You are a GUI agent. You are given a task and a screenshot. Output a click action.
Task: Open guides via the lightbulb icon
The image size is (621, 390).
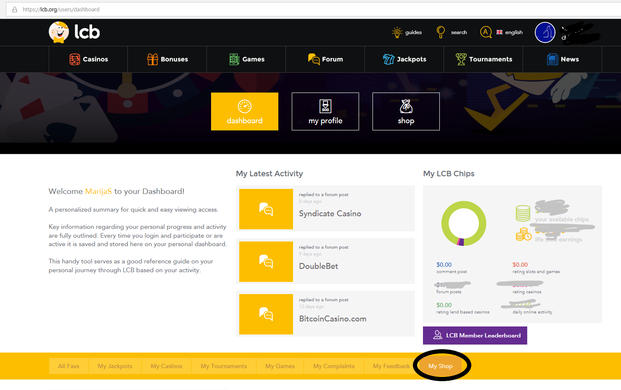397,32
